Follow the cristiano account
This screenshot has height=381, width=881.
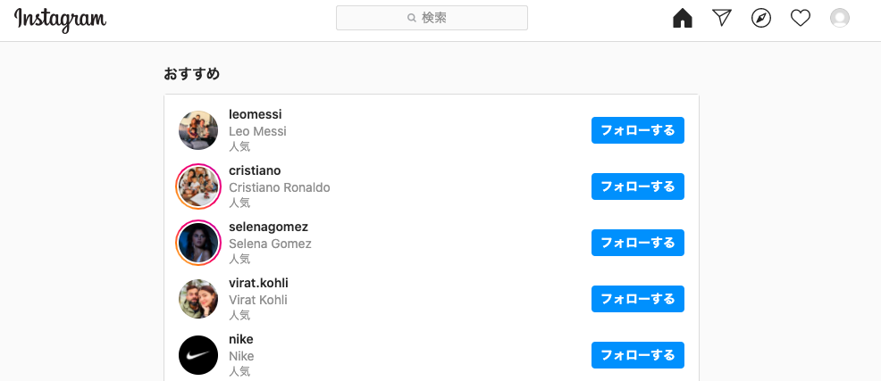click(x=637, y=186)
